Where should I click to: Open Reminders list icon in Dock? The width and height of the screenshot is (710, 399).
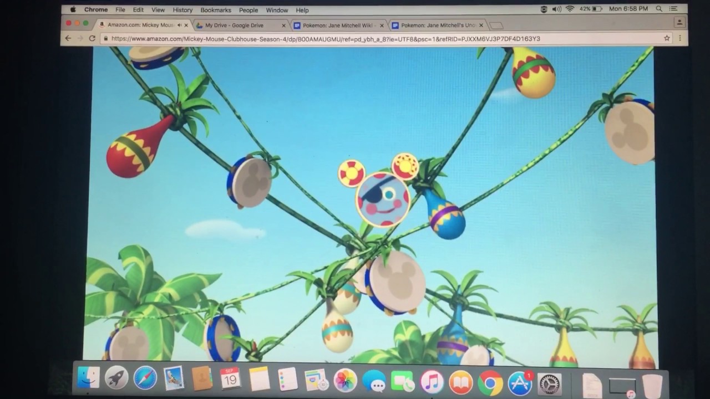288,380
